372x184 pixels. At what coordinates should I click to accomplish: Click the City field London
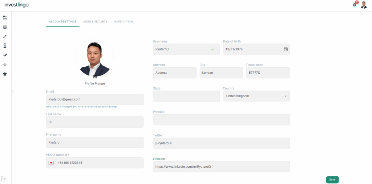point(221,73)
